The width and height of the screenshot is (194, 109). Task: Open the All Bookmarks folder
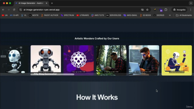(x=184, y=15)
